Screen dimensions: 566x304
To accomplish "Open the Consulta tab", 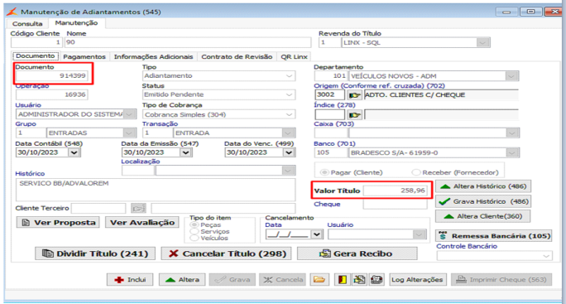I will click(x=27, y=24).
